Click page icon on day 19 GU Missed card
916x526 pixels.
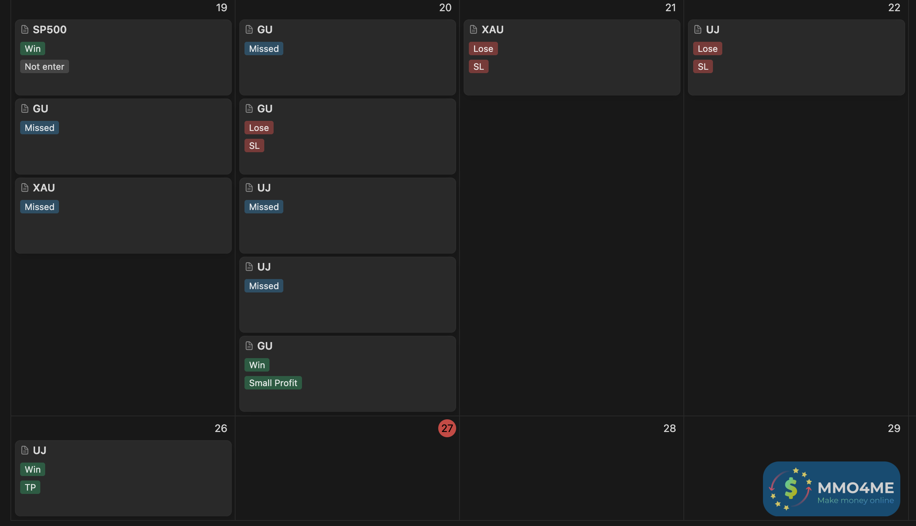coord(25,109)
